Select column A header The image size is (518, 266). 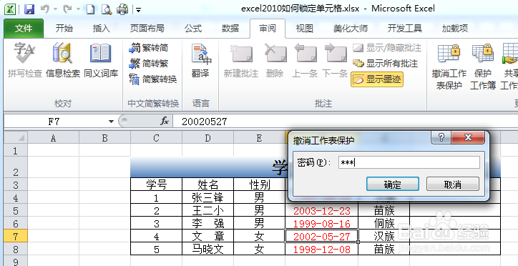[x=53, y=137]
